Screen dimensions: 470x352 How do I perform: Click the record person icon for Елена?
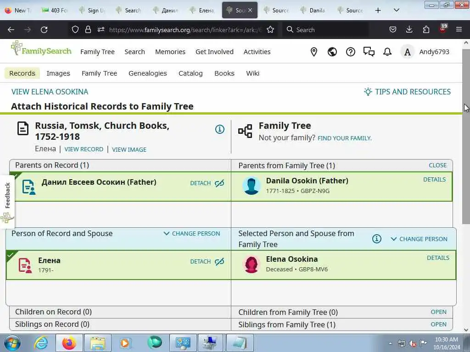25,265
